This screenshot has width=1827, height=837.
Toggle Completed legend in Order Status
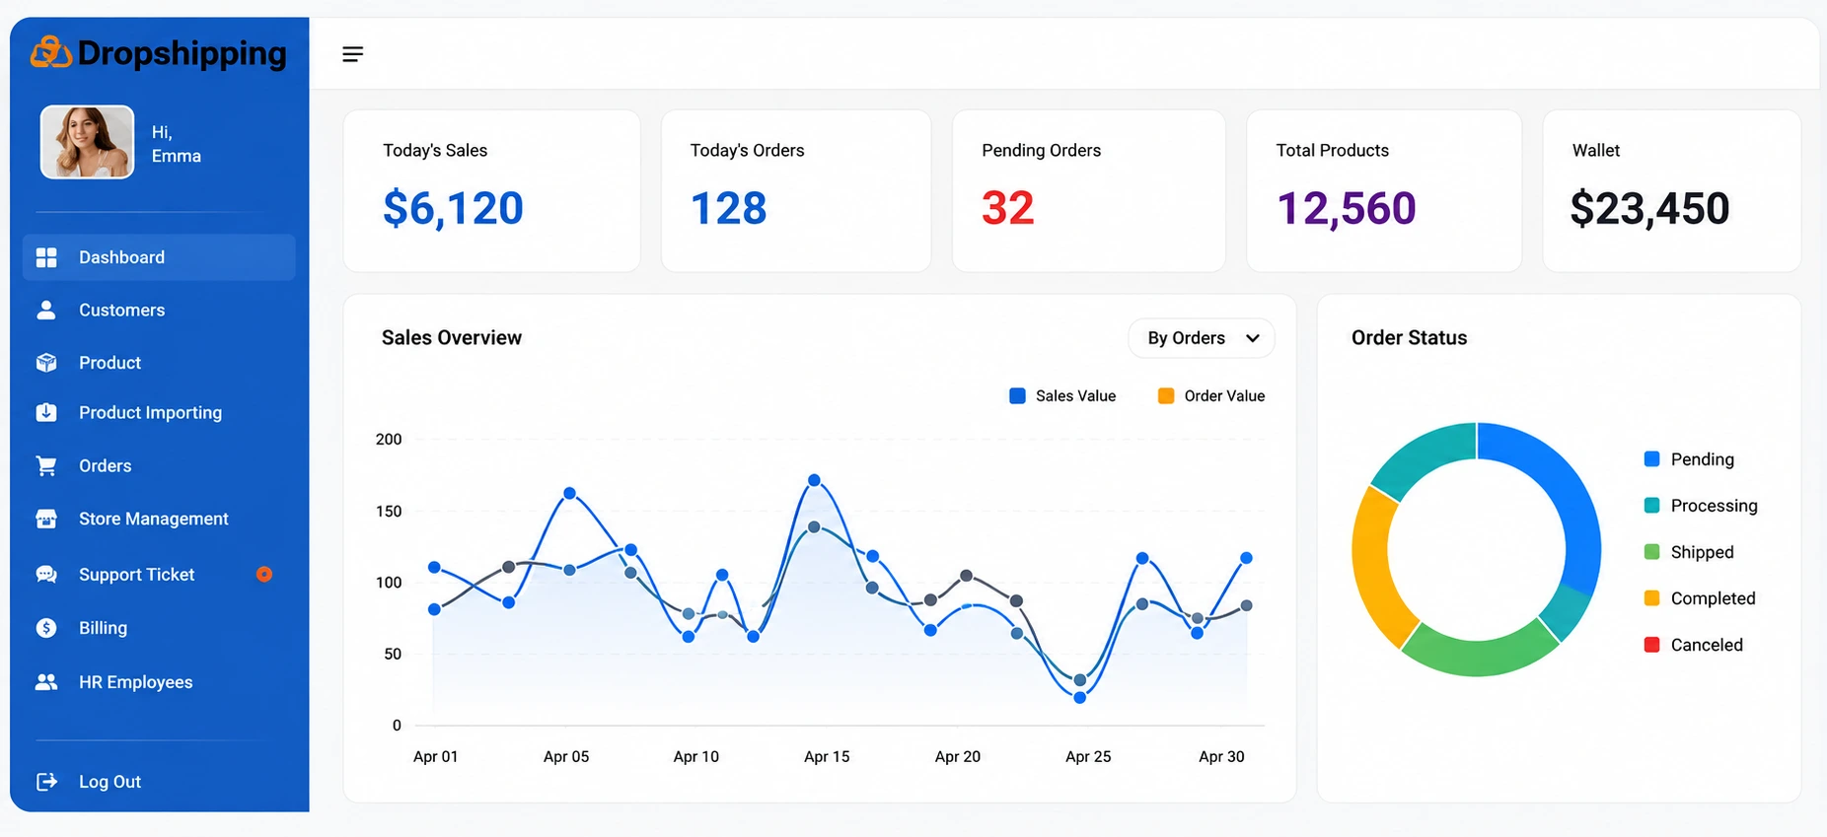coord(1700,598)
